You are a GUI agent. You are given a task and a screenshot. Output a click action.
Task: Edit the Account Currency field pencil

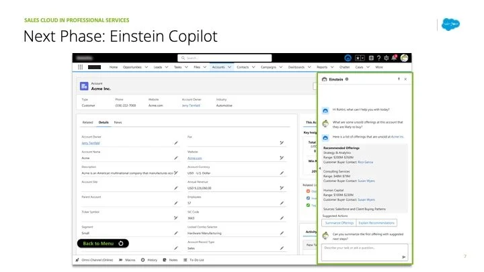[282, 173]
